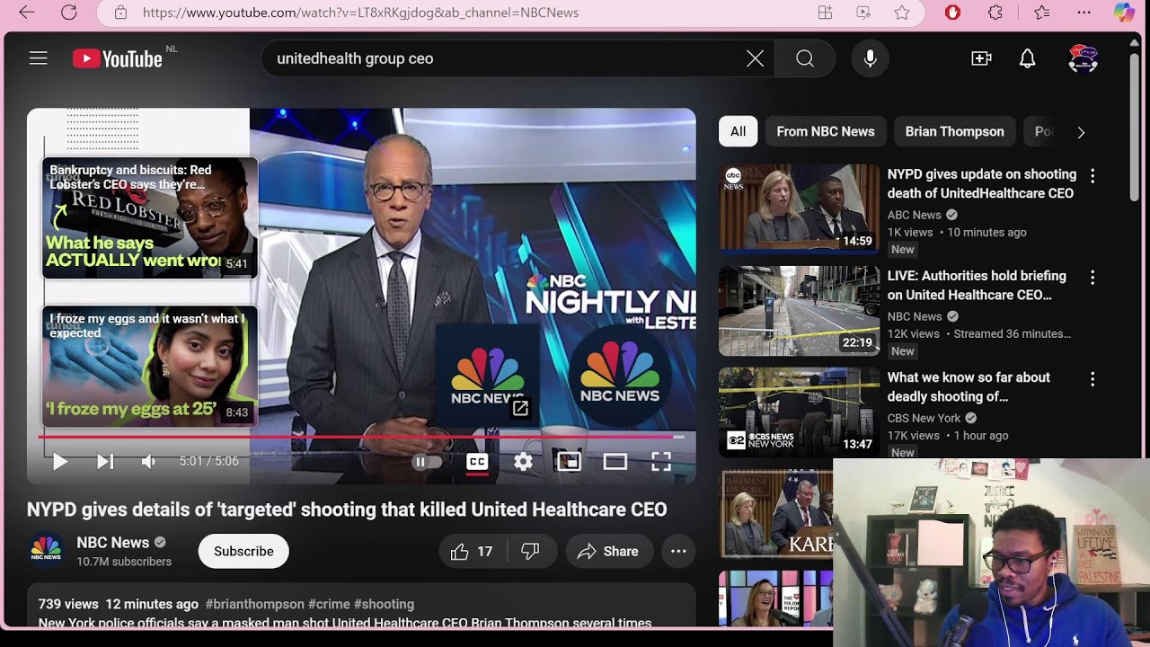Screen dimensions: 1150x647
Task: Click the round NBC News subscribe watermark
Action: point(620,375)
